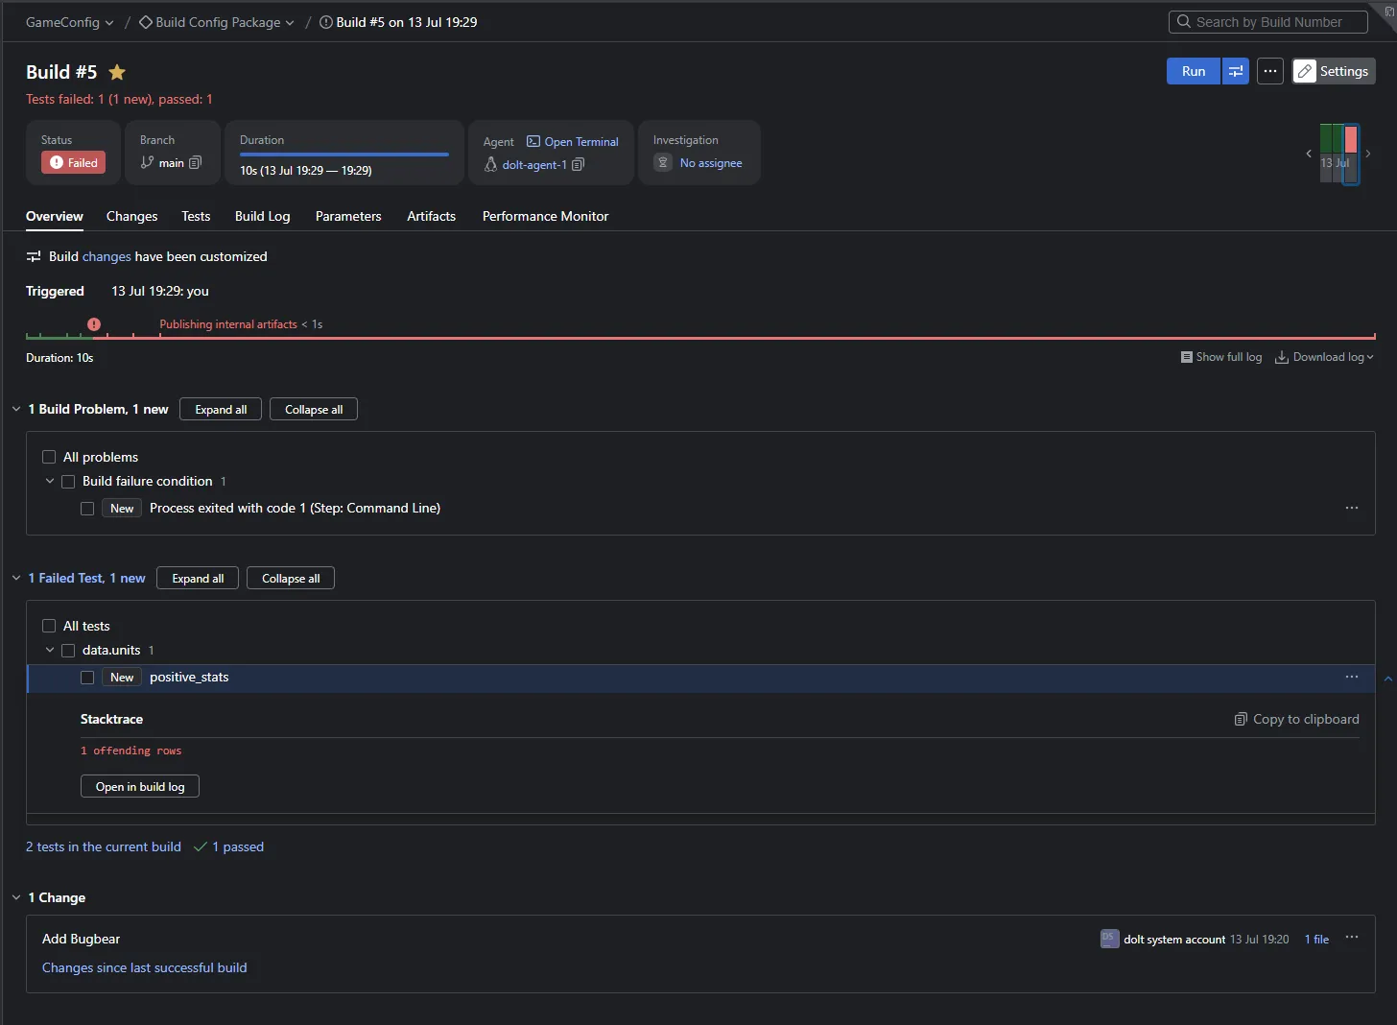Collapse the data.units test group
The height and width of the screenshot is (1025, 1397).
(x=50, y=650)
